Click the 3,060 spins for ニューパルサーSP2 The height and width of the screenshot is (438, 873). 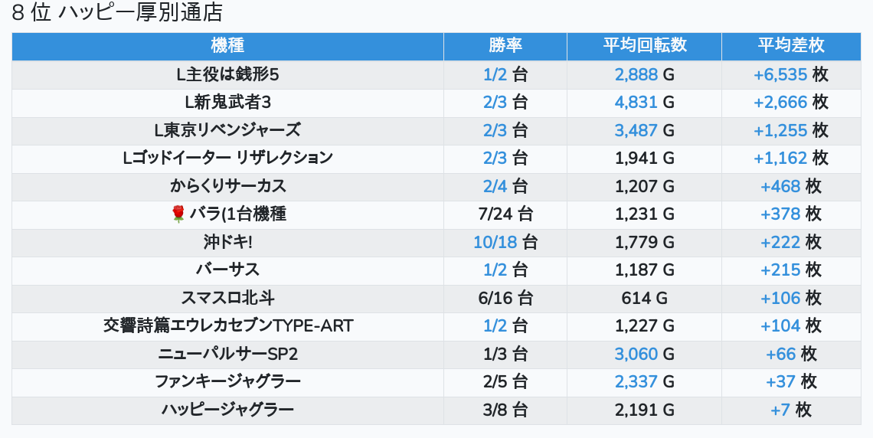click(636, 354)
